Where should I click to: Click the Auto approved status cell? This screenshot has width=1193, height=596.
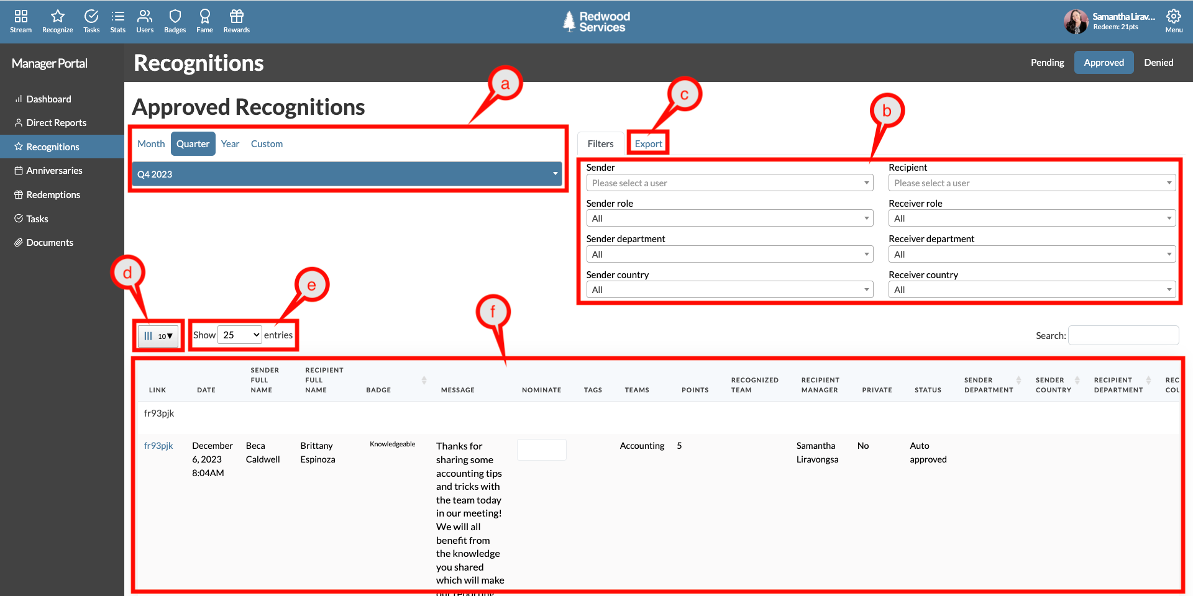[928, 453]
